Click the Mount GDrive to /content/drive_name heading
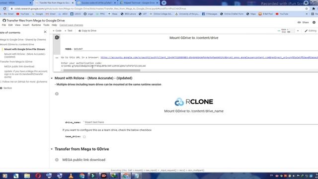 point(194,111)
